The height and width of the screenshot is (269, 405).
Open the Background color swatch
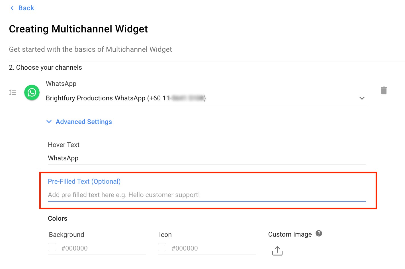coord(52,247)
